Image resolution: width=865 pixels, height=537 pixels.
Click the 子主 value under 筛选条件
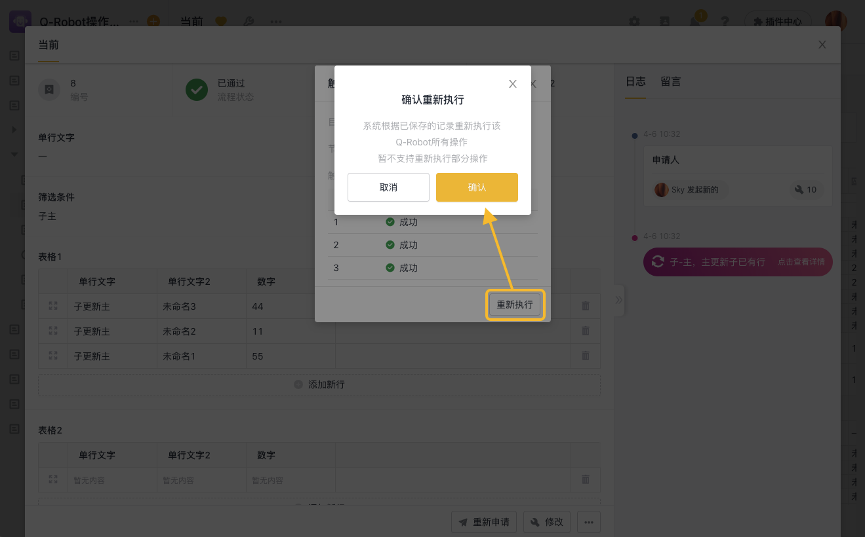[x=47, y=216]
